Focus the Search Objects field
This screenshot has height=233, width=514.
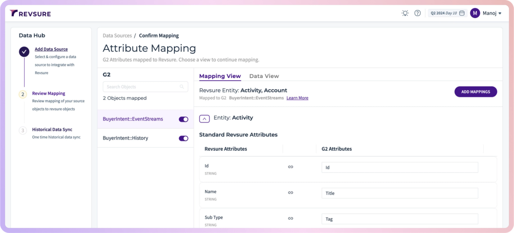145,87
